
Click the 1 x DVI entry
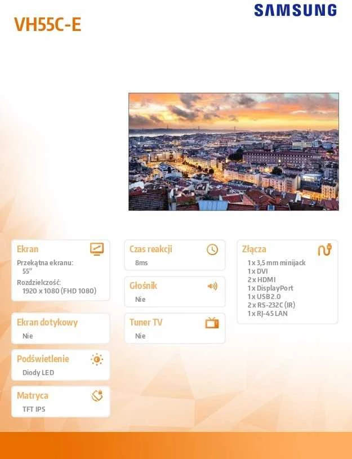point(257,271)
